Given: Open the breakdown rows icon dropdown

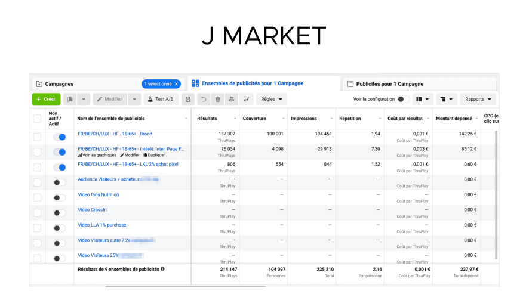Looking at the screenshot, I should tap(447, 99).
